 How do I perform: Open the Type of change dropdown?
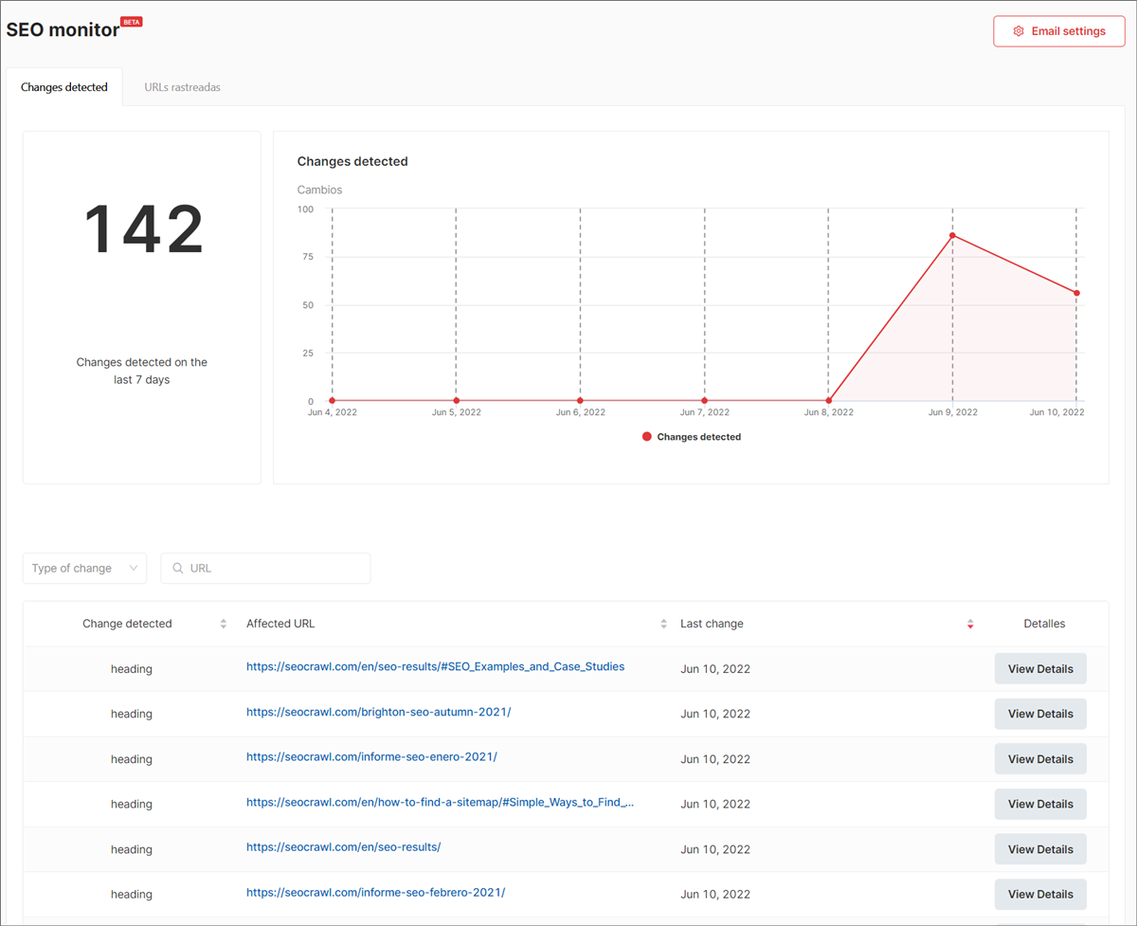84,568
